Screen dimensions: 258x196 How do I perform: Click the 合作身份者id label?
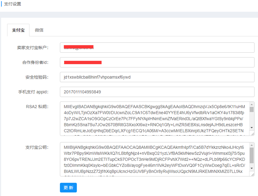(x=35, y=63)
